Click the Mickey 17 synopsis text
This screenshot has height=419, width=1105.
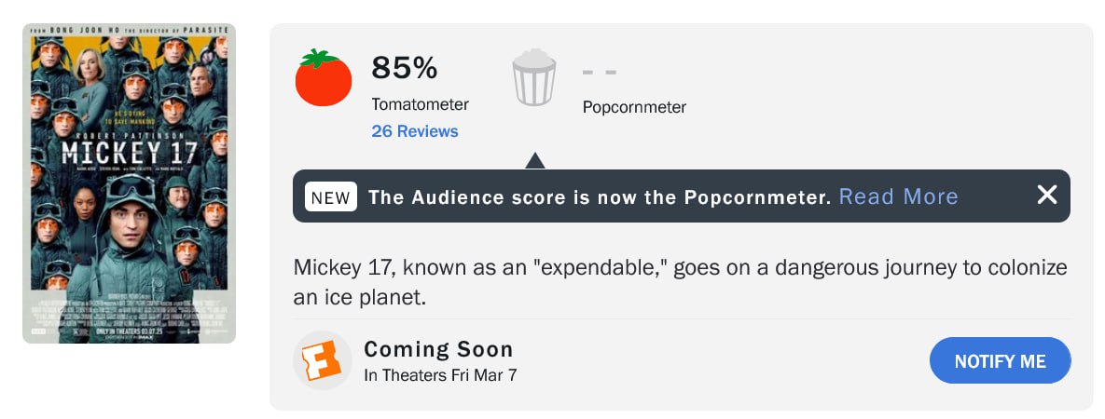[680, 282]
